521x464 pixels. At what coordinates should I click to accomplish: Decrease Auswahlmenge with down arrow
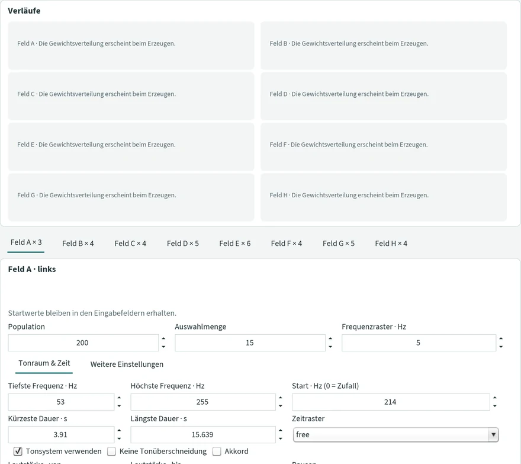click(330, 347)
